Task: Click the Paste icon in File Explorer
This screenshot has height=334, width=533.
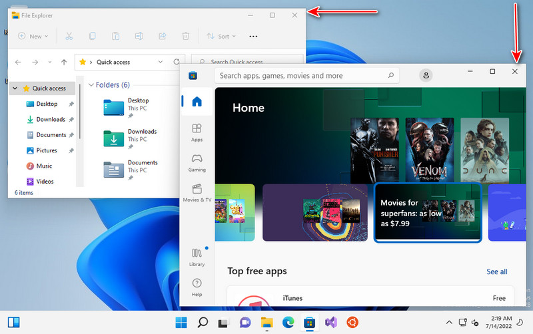Action: (115, 36)
